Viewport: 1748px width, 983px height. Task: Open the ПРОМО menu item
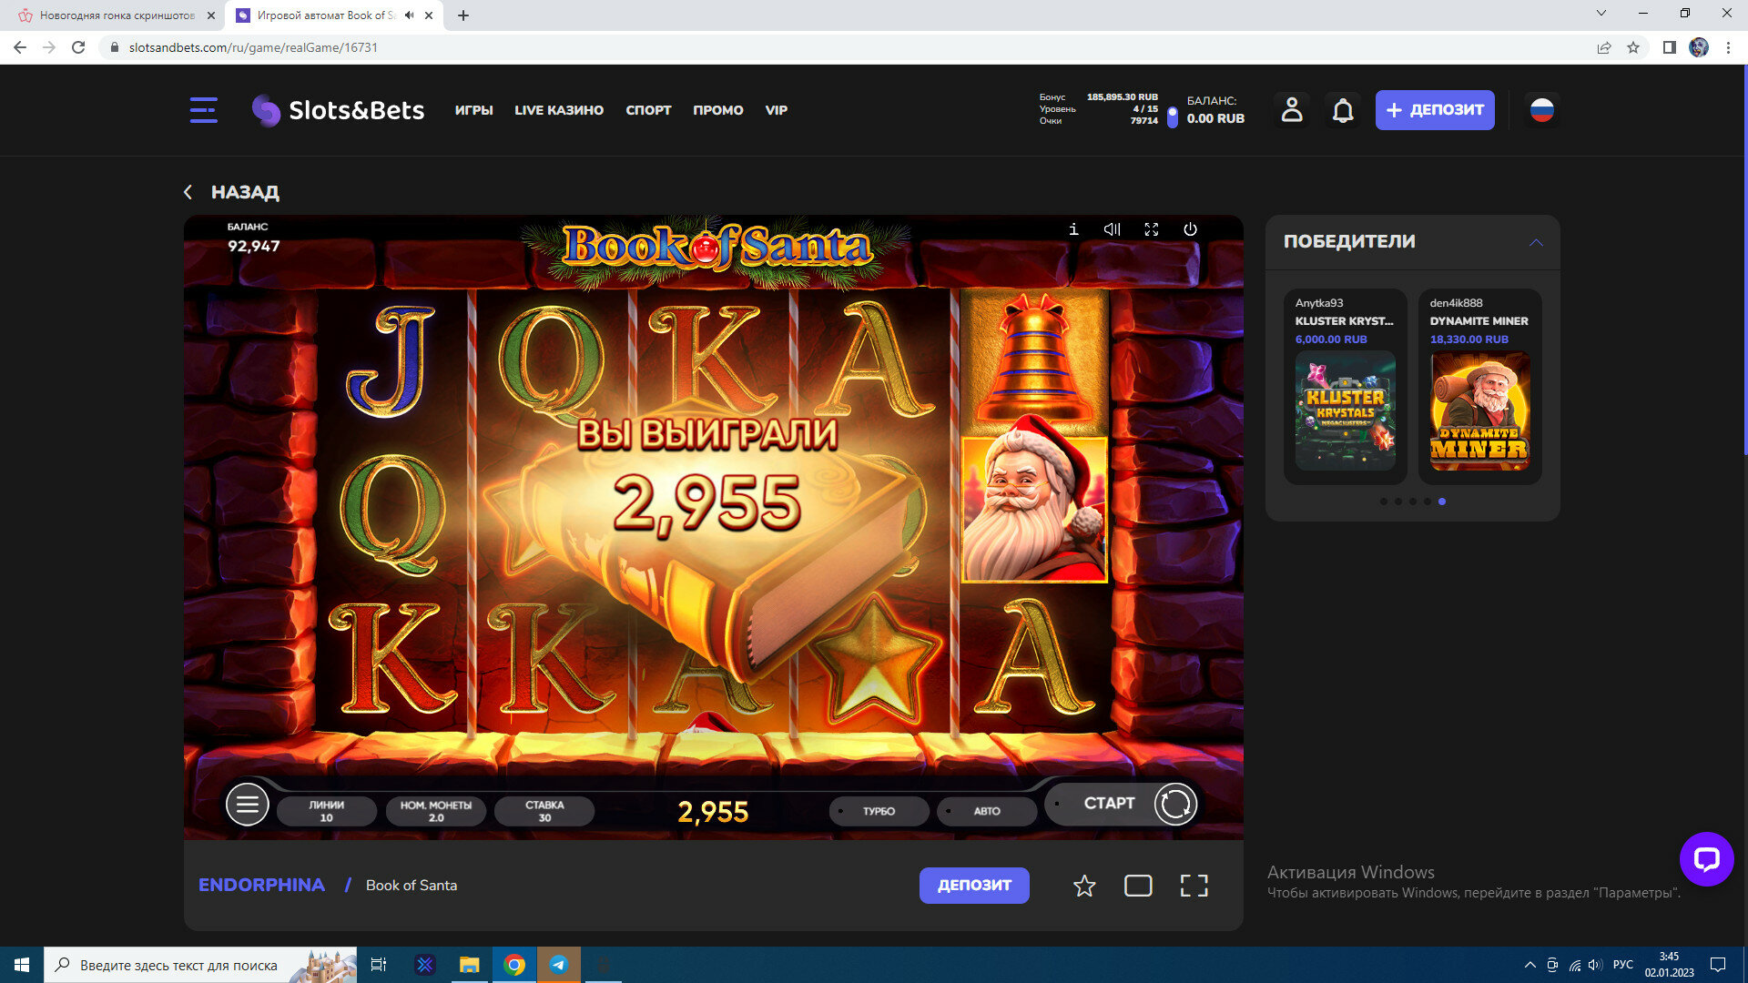tap(717, 110)
